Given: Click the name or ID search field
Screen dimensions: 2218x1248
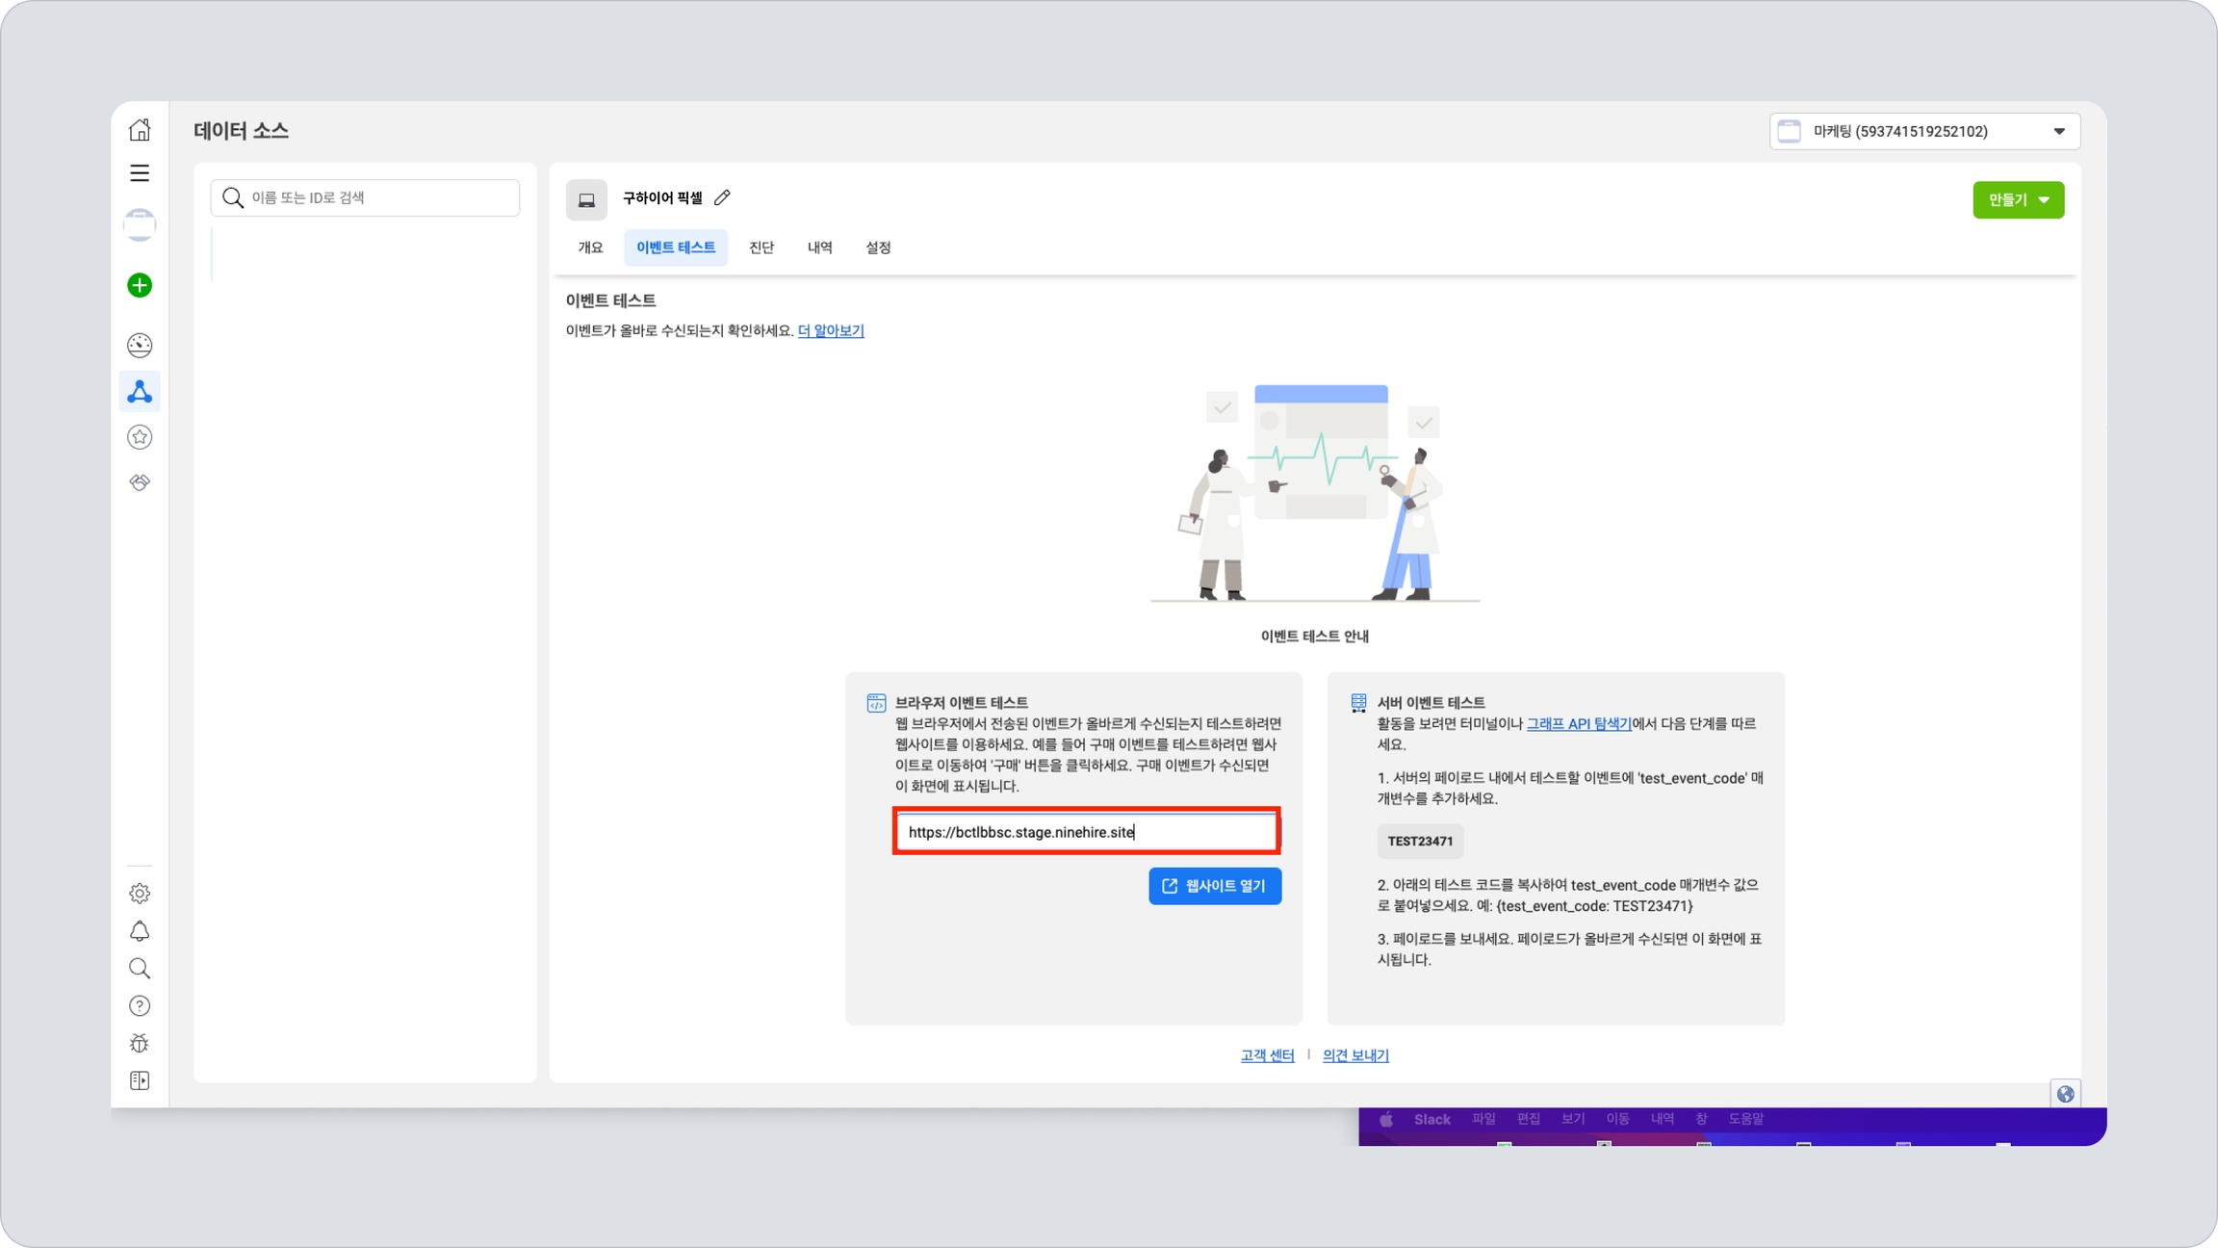Looking at the screenshot, I should tap(366, 197).
